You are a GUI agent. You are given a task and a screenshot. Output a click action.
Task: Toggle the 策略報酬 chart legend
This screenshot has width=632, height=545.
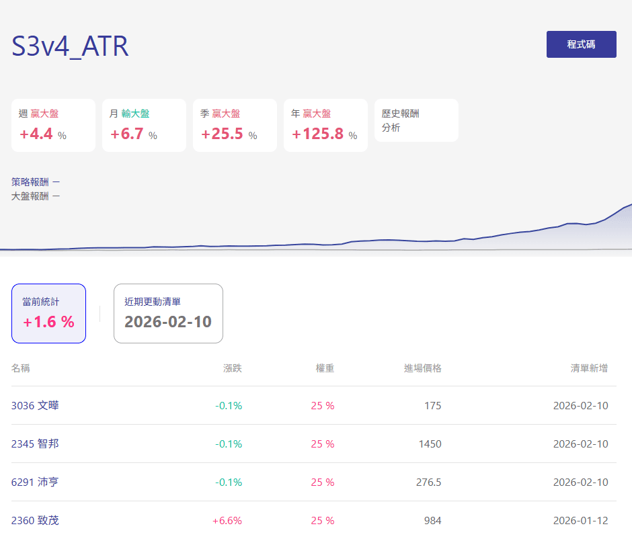pos(36,181)
